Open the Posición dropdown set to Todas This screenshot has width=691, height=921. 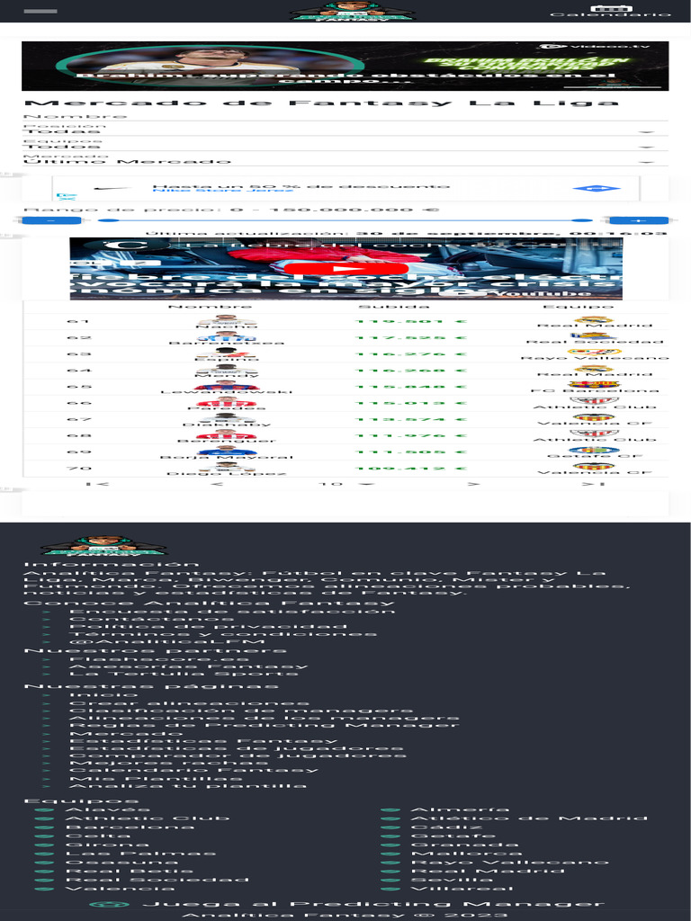tap(345, 130)
